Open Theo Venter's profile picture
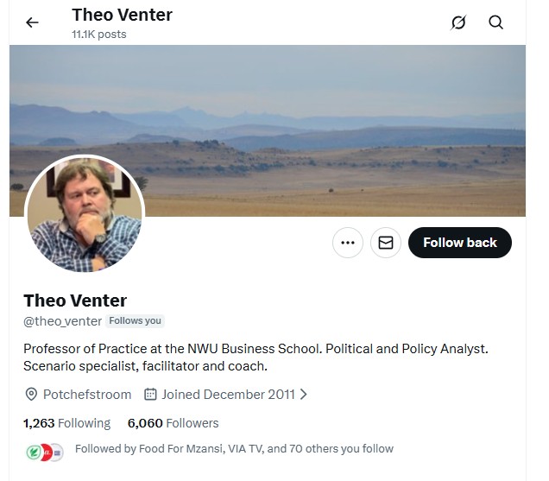This screenshot has height=481, width=549. point(85,214)
